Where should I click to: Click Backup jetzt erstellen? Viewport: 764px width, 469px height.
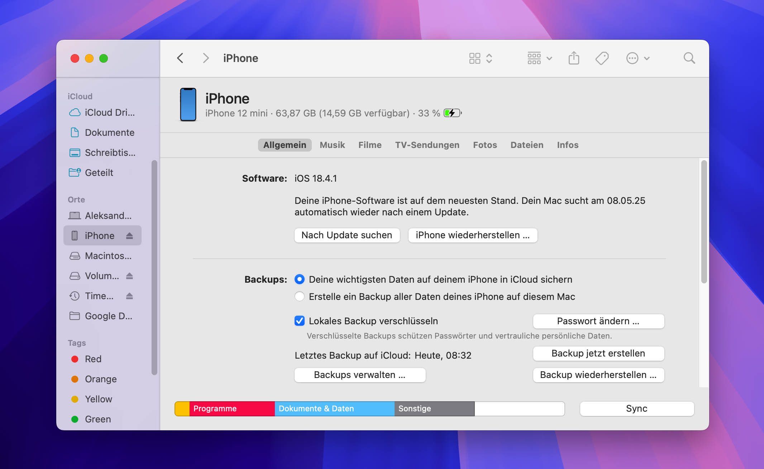pyautogui.click(x=598, y=353)
